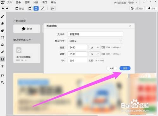Click the undo arrow
158x116 pixels.
pyautogui.click(x=3, y=8)
